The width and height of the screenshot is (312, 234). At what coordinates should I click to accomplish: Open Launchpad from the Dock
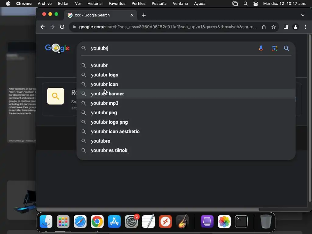63,222
